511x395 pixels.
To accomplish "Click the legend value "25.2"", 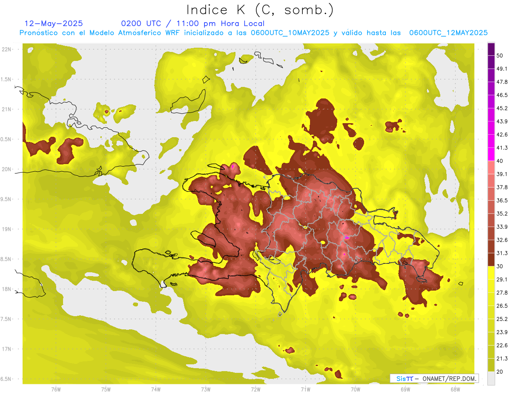I will 502,319.
